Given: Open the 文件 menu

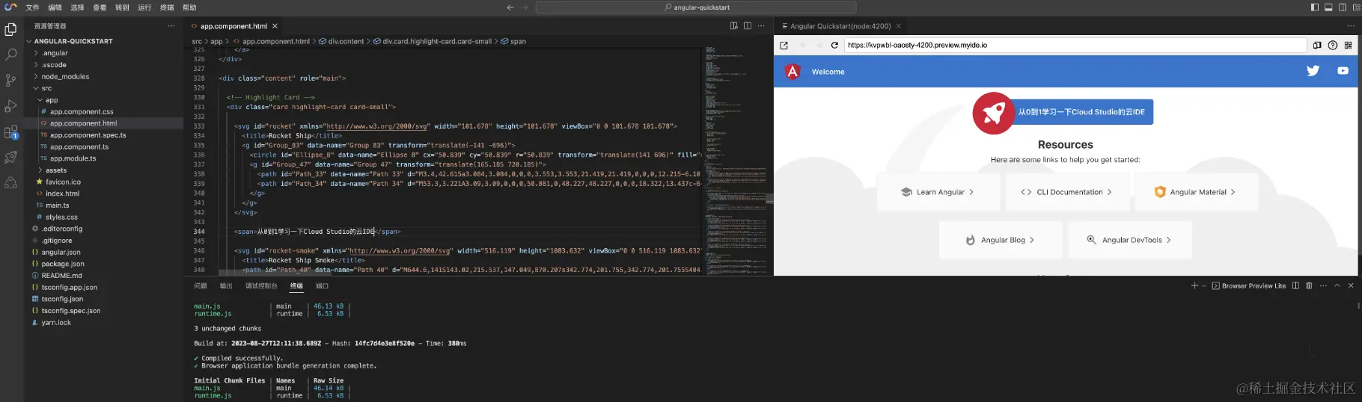Looking at the screenshot, I should coord(32,7).
